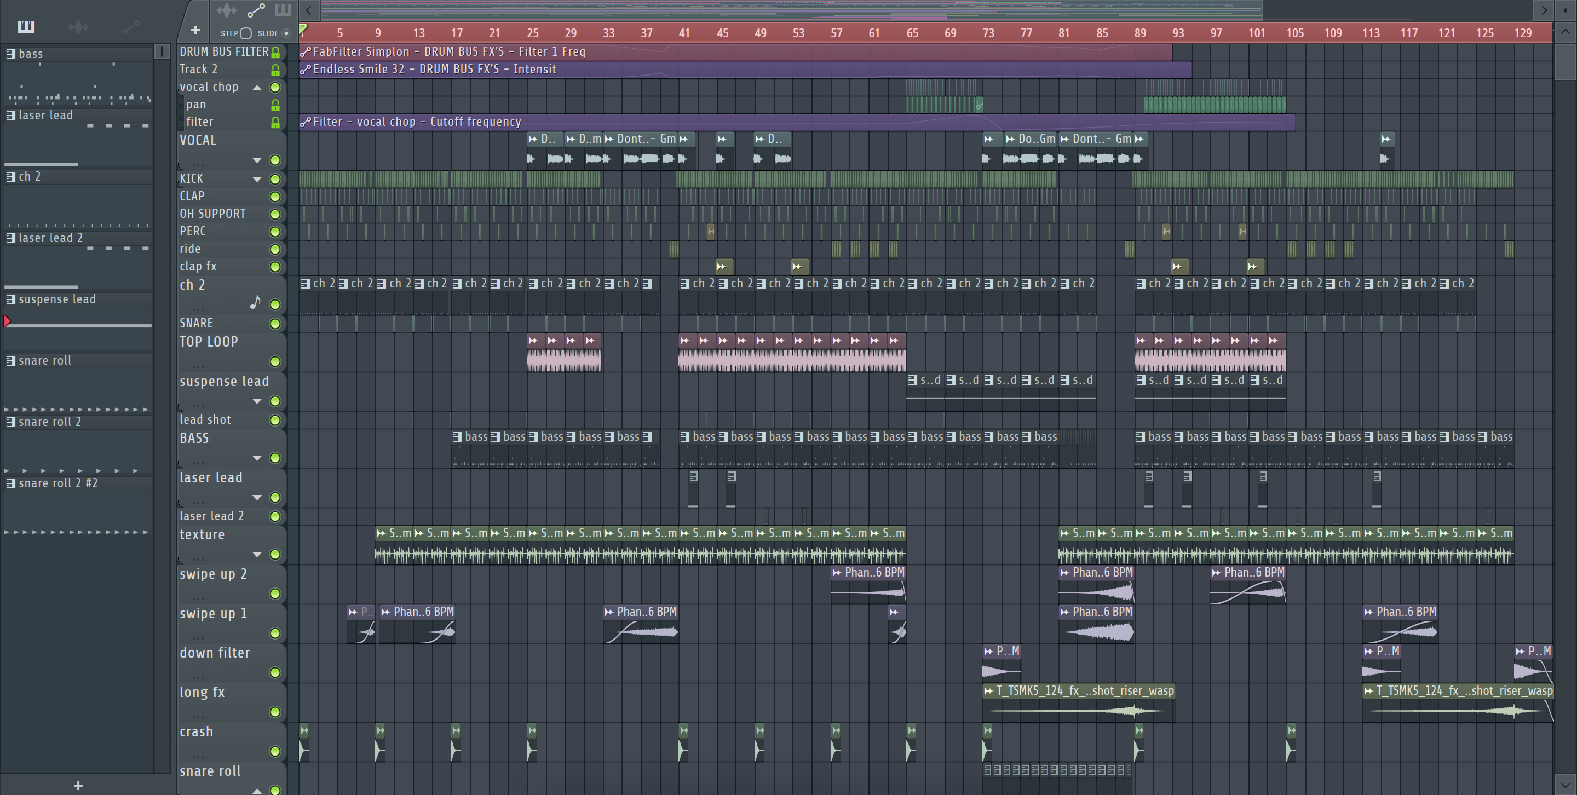
Task: Click the lock icon on Track 2
Action: tap(275, 70)
